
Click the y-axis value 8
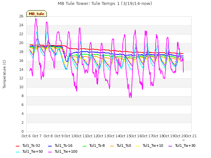click(22, 96)
